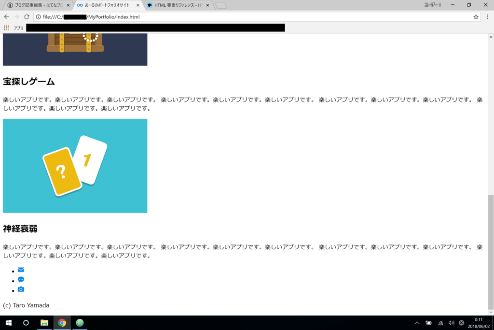Screen dimensions: 494x330
Task: Click the camera icon in the bulleted list
Action: pos(20,289)
